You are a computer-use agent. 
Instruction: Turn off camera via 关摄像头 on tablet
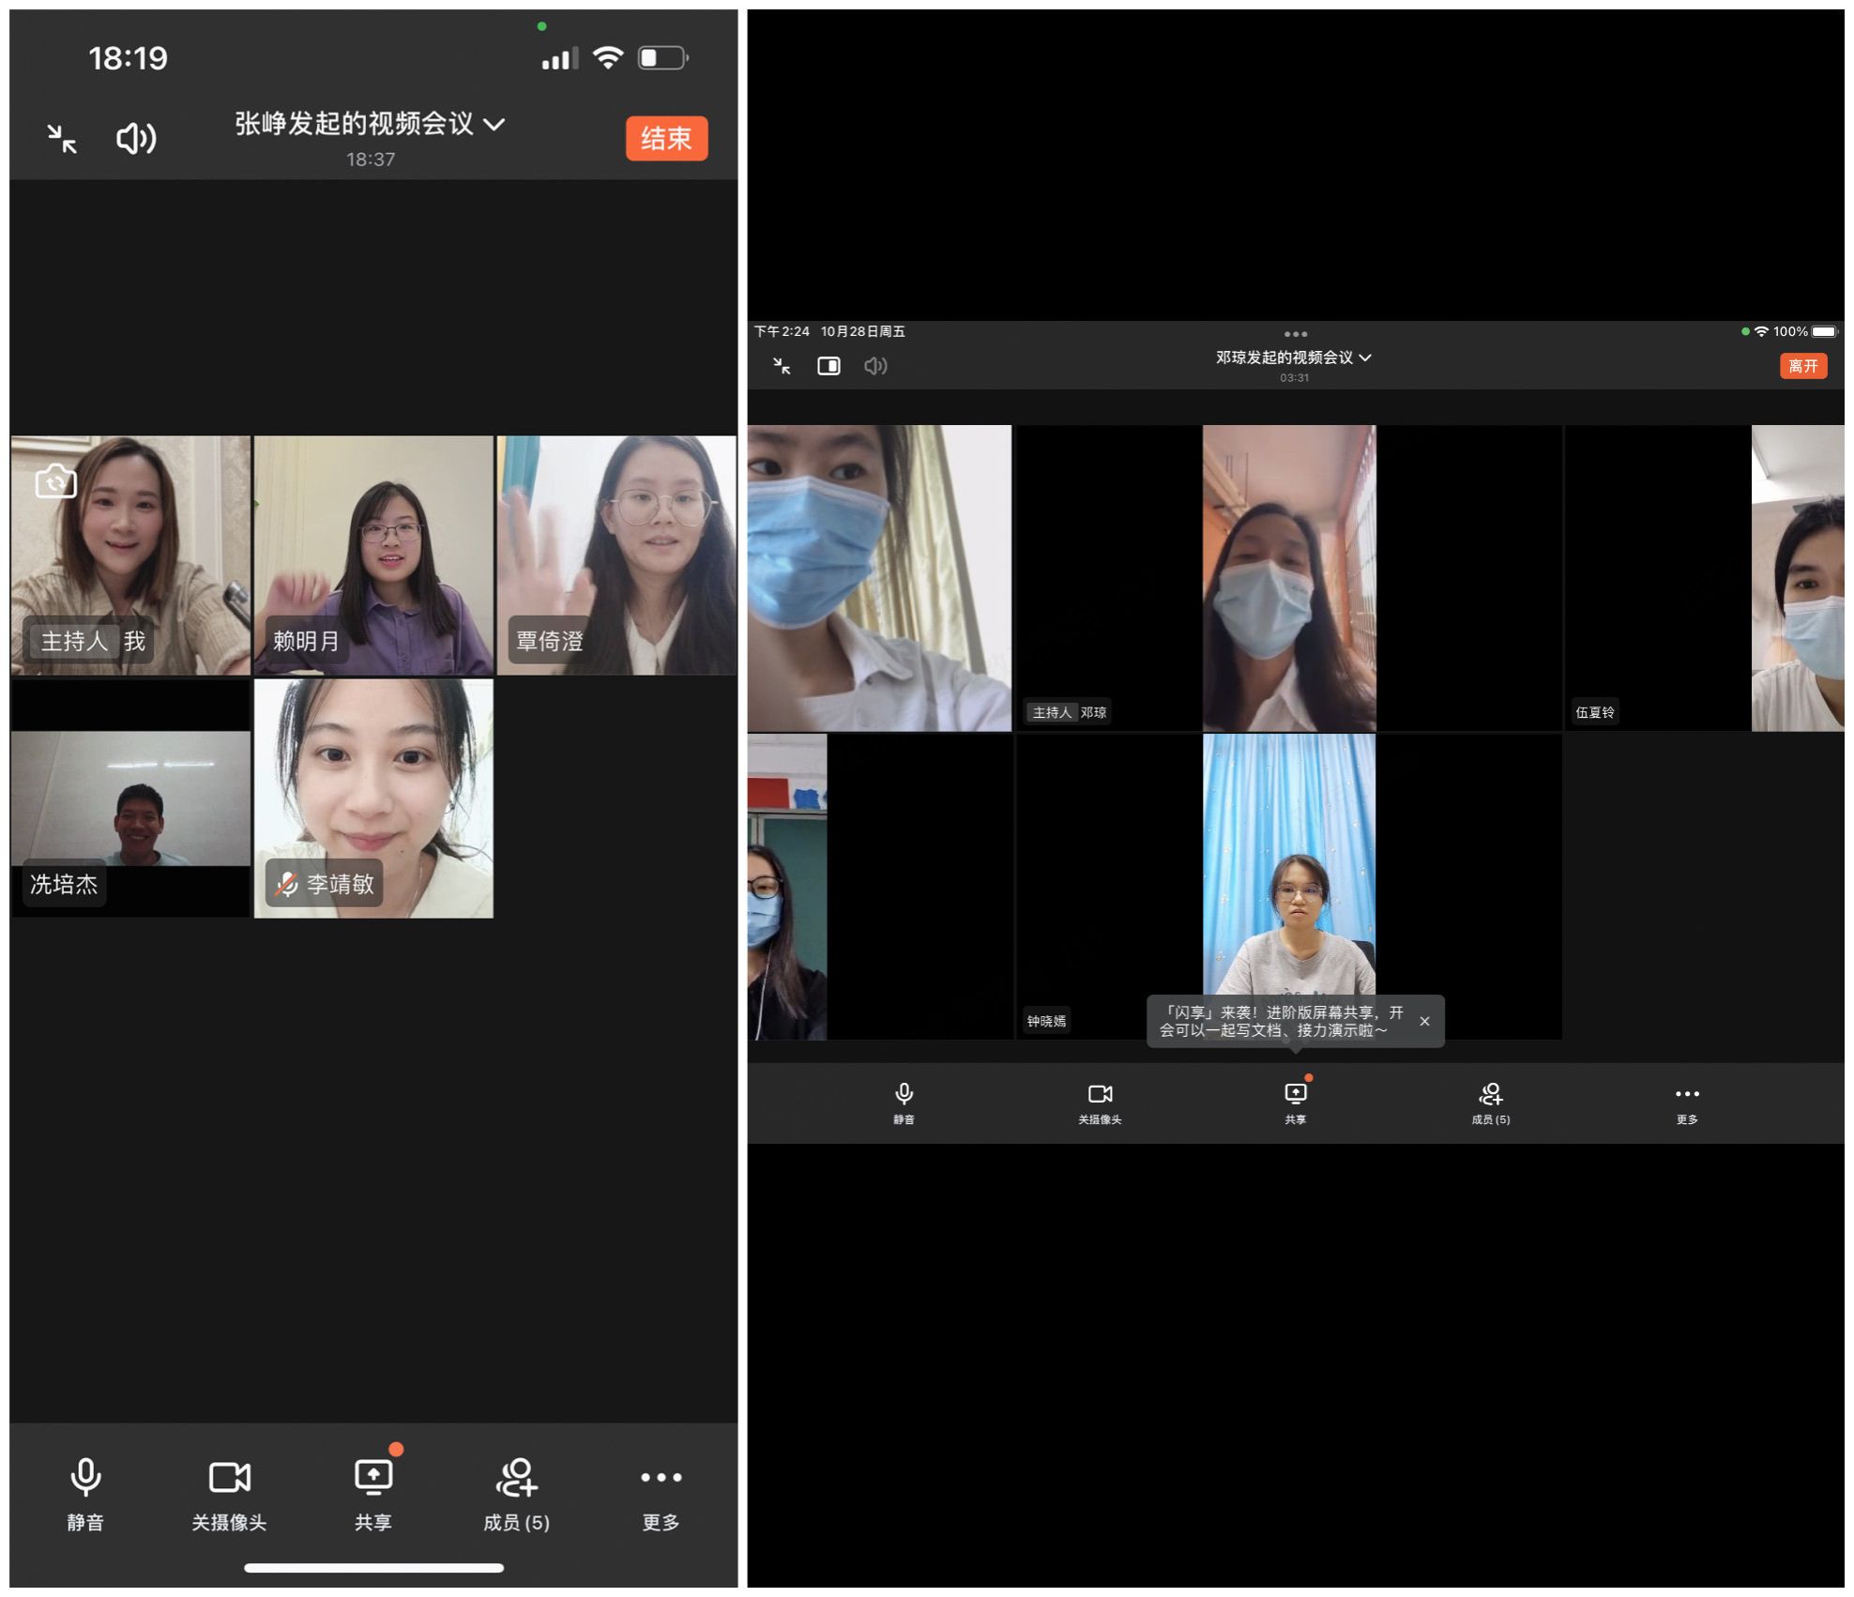(1100, 1103)
